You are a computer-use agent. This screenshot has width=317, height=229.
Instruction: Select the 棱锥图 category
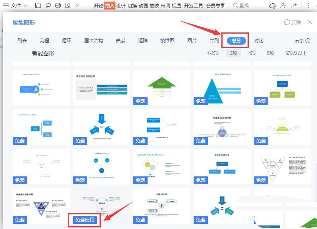[167, 40]
